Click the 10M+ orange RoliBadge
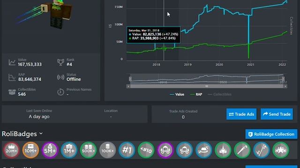 click(x=30, y=150)
